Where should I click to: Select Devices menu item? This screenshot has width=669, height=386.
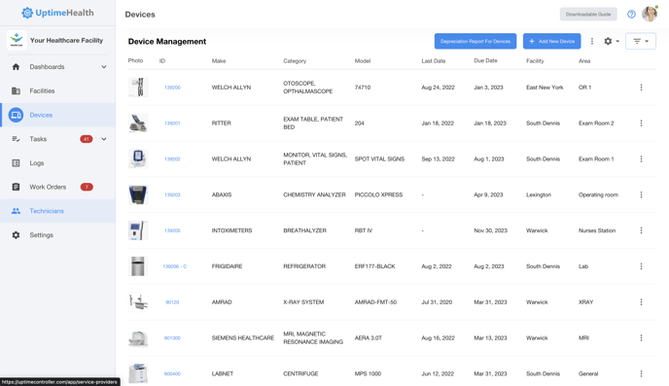[57, 115]
